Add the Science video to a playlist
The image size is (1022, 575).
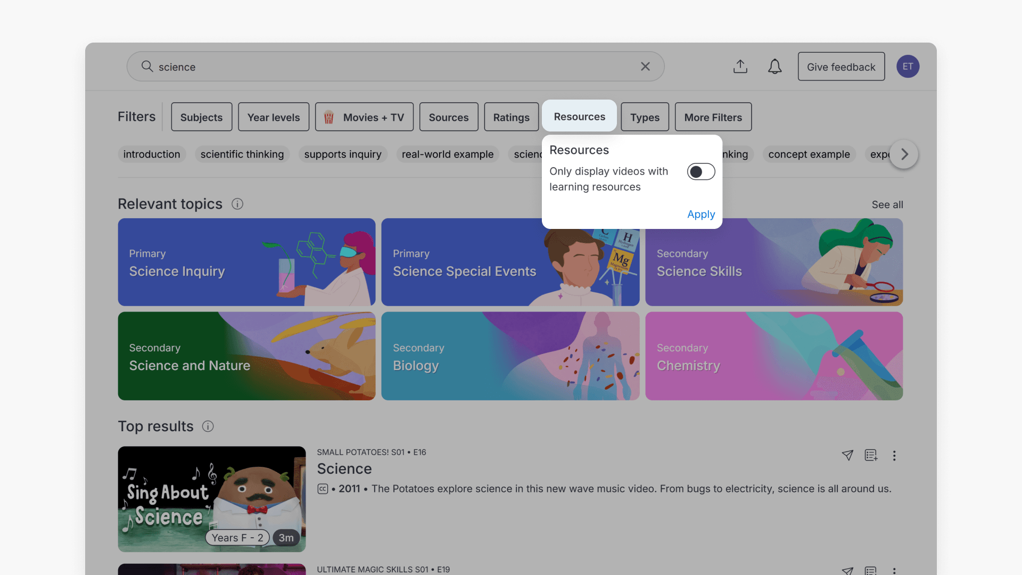pyautogui.click(x=871, y=456)
